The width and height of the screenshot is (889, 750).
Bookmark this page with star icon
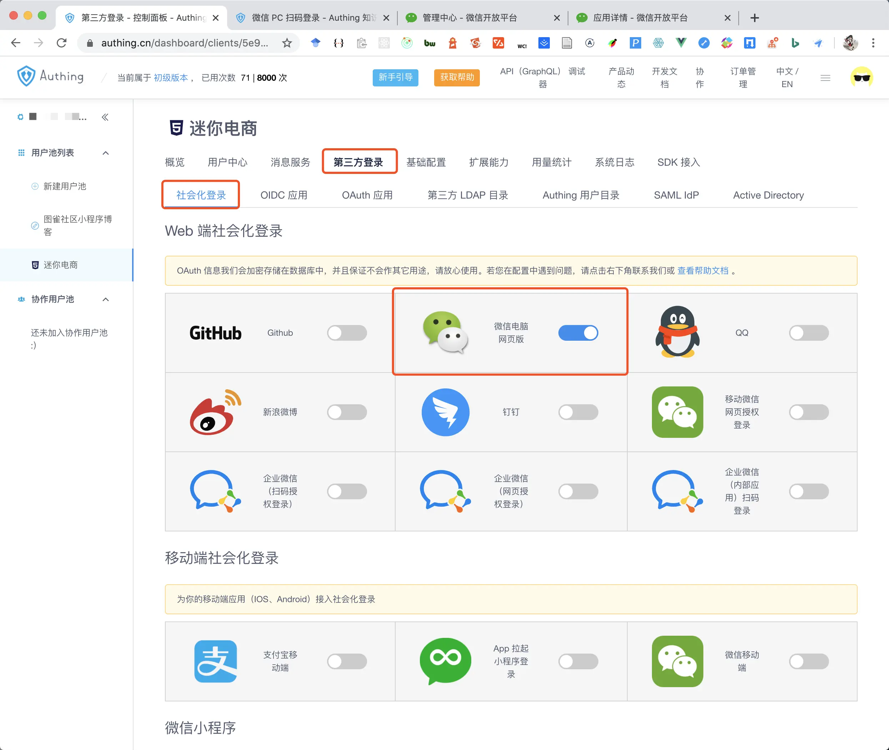(287, 43)
